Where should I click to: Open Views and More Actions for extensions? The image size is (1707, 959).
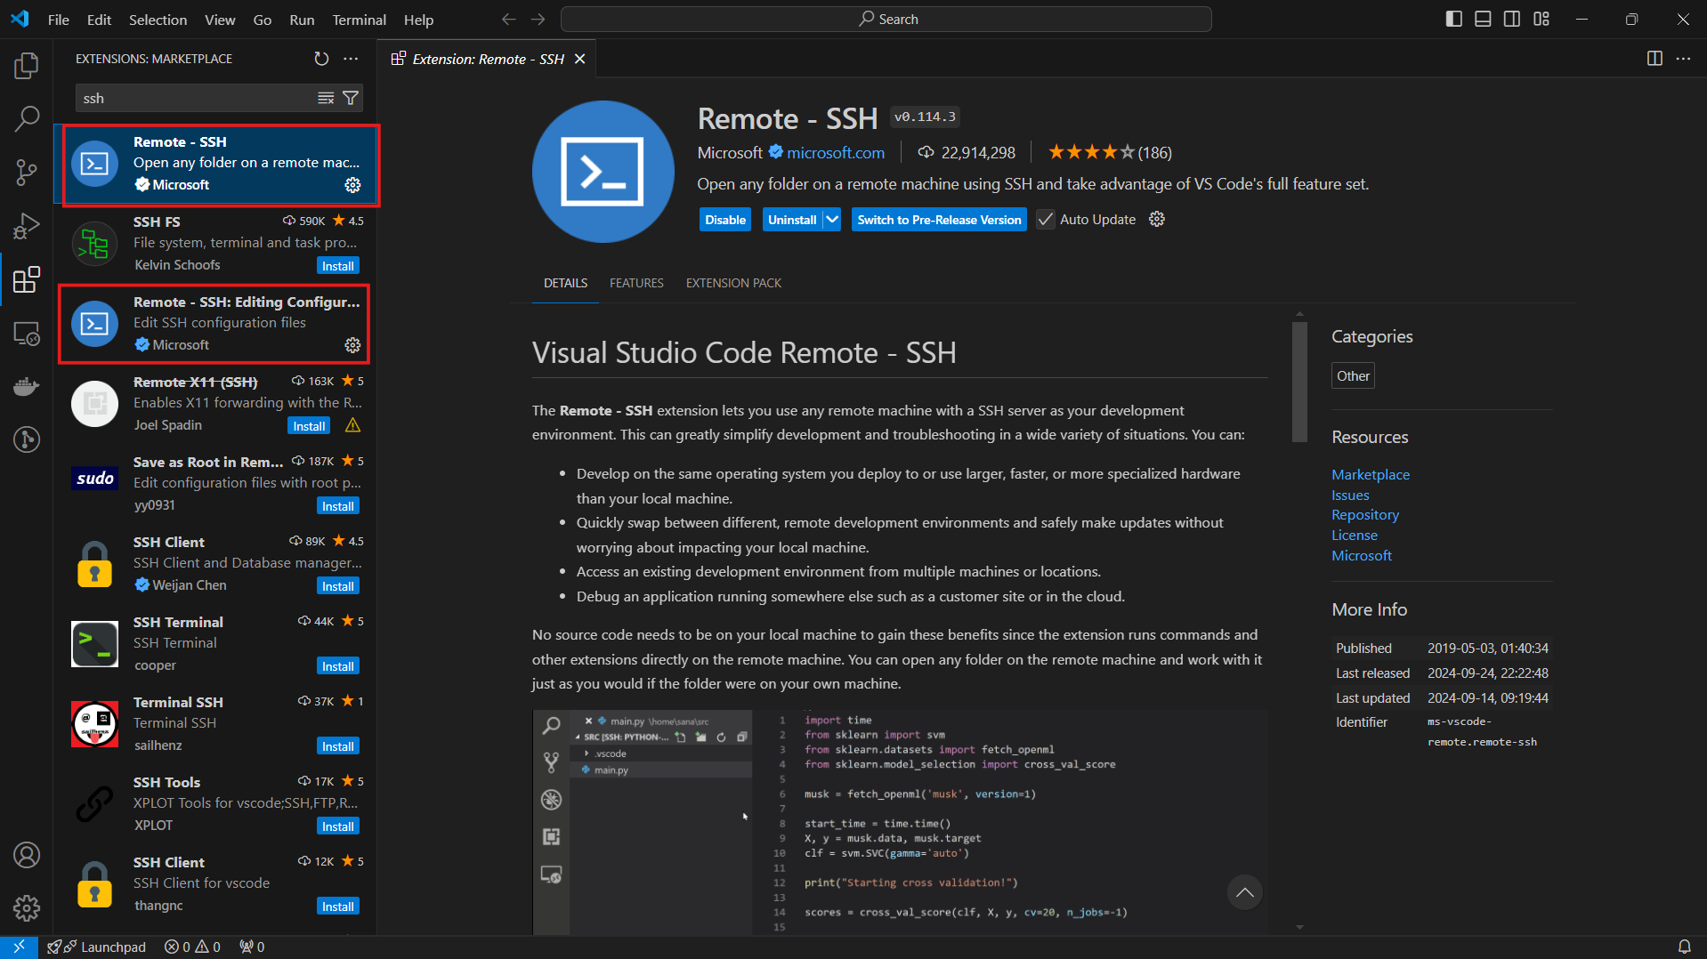351,59
